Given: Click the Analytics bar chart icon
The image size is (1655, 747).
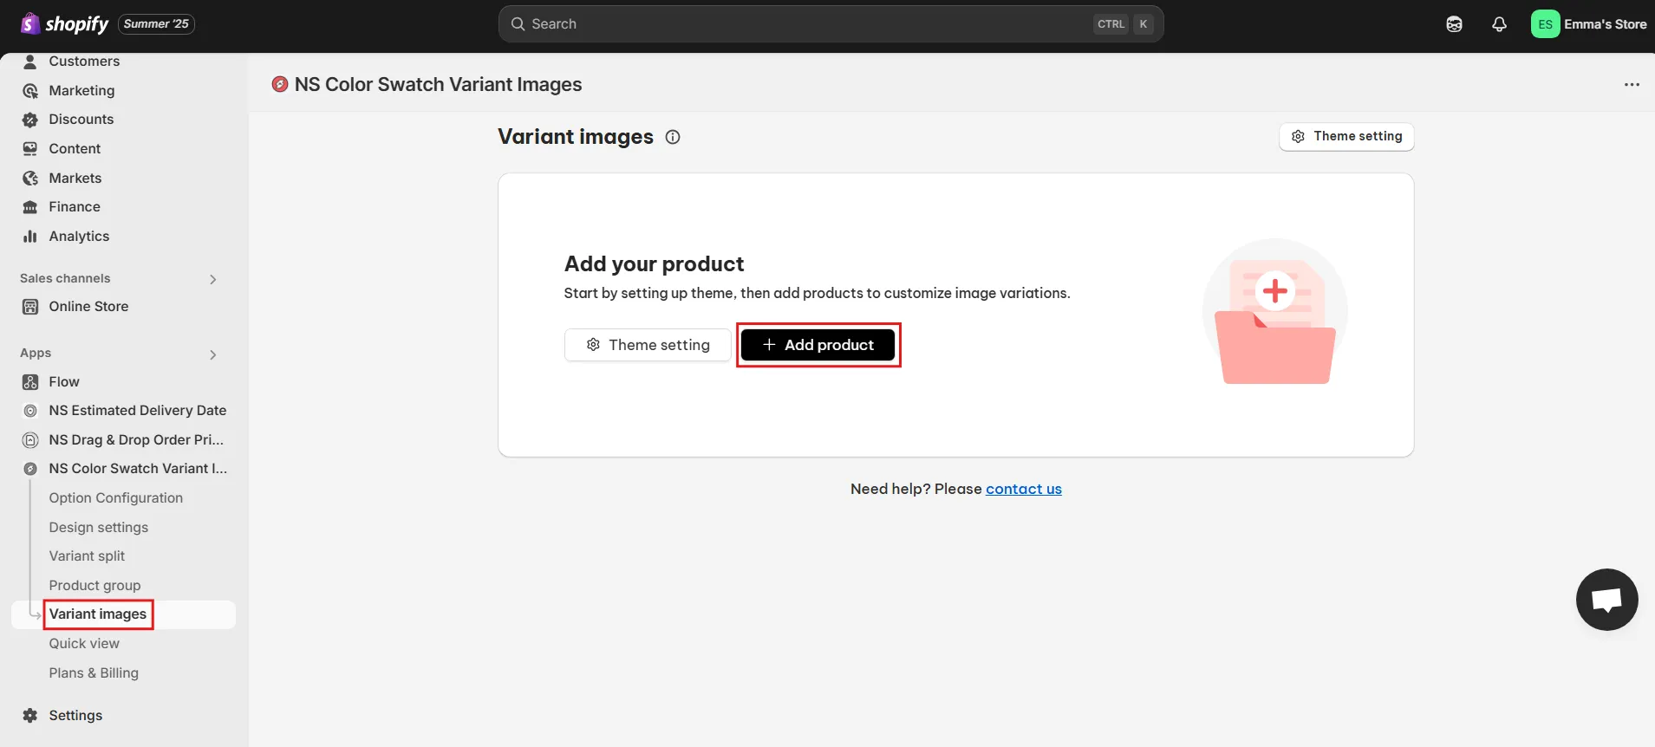Looking at the screenshot, I should click(x=30, y=236).
